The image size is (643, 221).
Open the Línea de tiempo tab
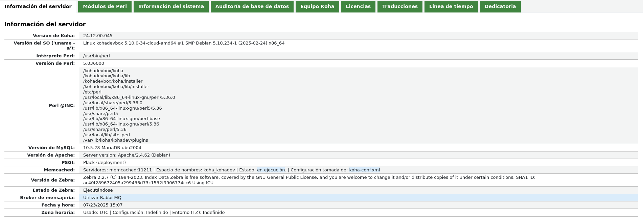click(451, 6)
